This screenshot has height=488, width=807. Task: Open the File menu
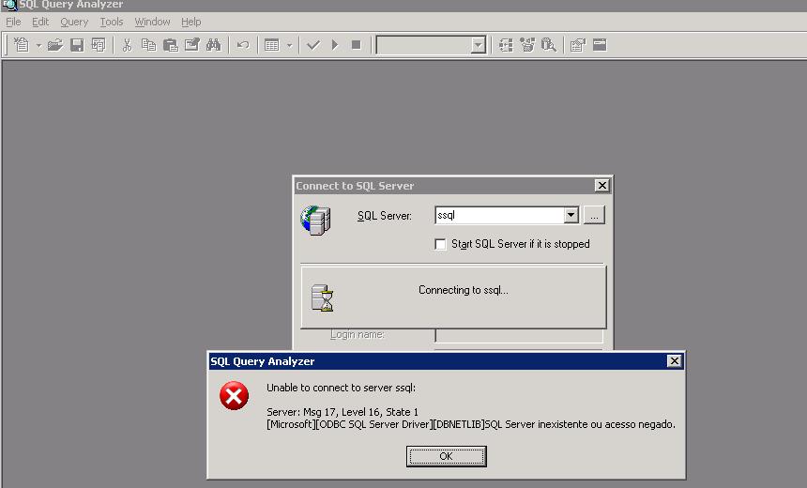coord(13,22)
